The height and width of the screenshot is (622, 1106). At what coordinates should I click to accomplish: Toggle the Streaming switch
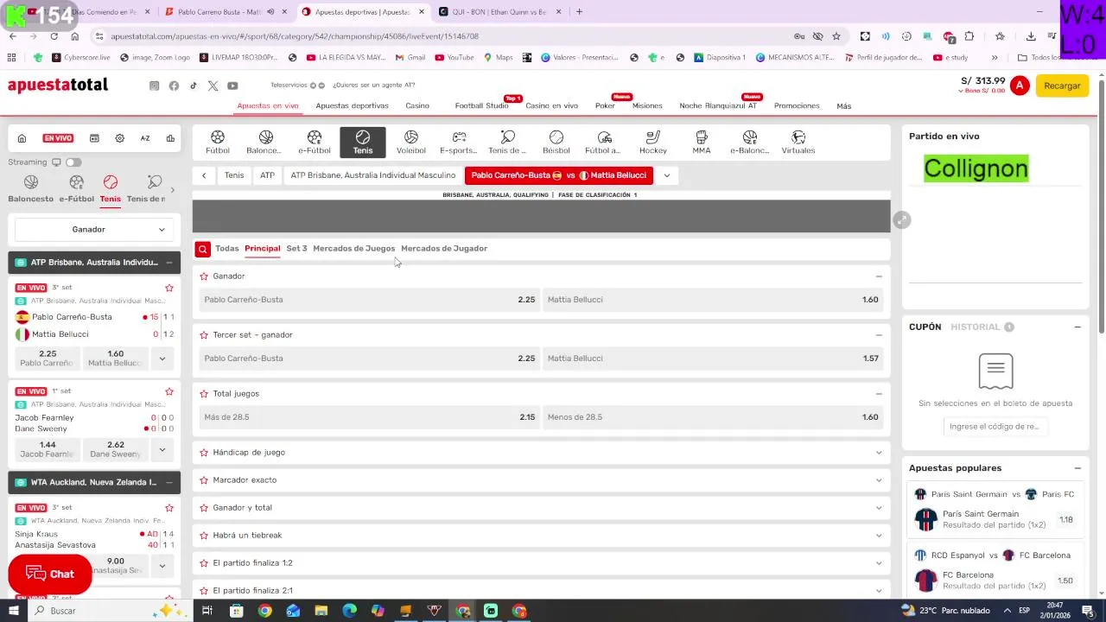point(73,162)
